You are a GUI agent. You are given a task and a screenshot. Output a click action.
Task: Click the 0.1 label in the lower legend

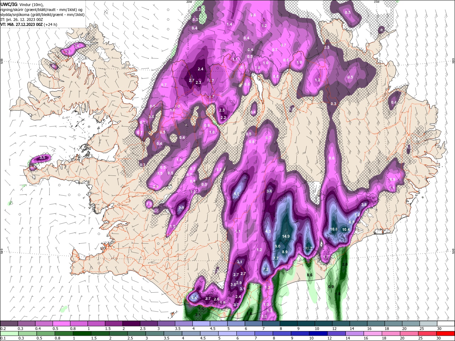[x=3, y=339]
